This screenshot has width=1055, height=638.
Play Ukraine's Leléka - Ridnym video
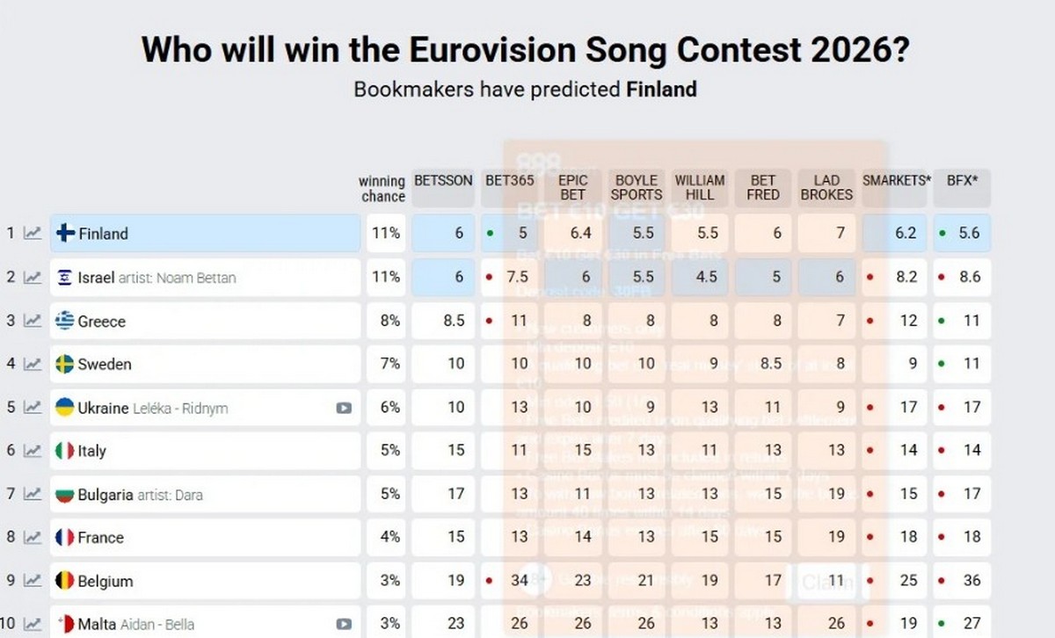click(x=344, y=408)
